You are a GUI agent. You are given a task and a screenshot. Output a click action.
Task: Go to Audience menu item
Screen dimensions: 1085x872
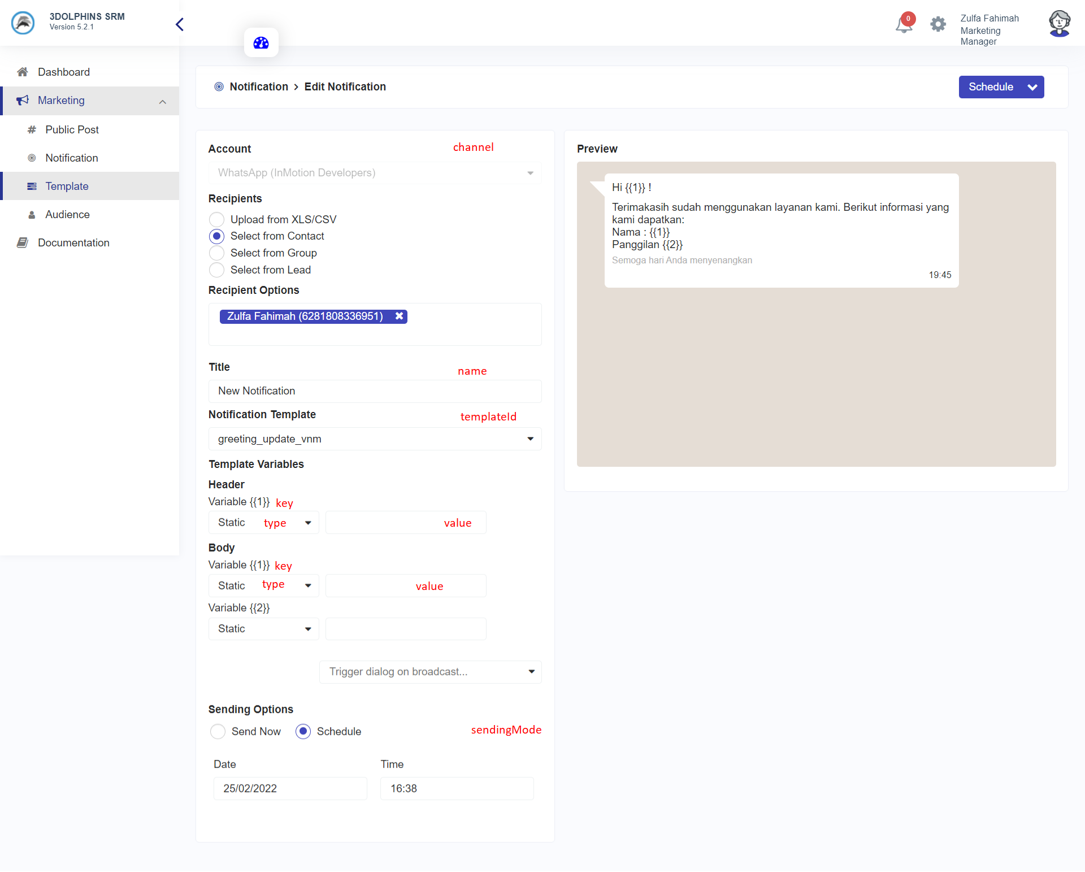point(67,214)
